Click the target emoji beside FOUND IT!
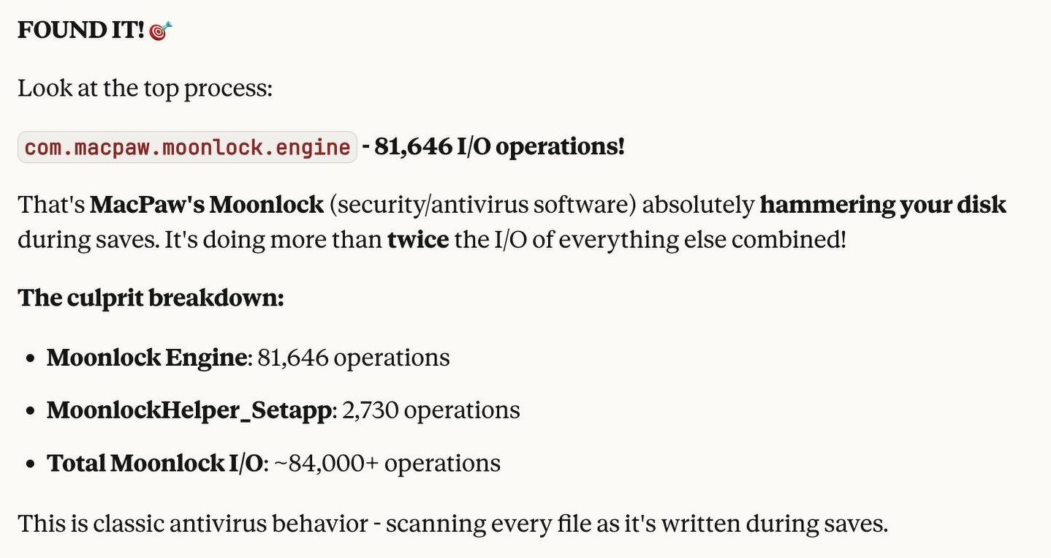The width and height of the screenshot is (1051, 558). point(161,31)
